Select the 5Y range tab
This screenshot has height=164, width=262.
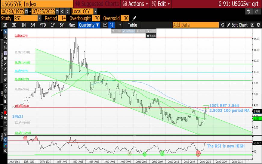click(x=62, y=25)
